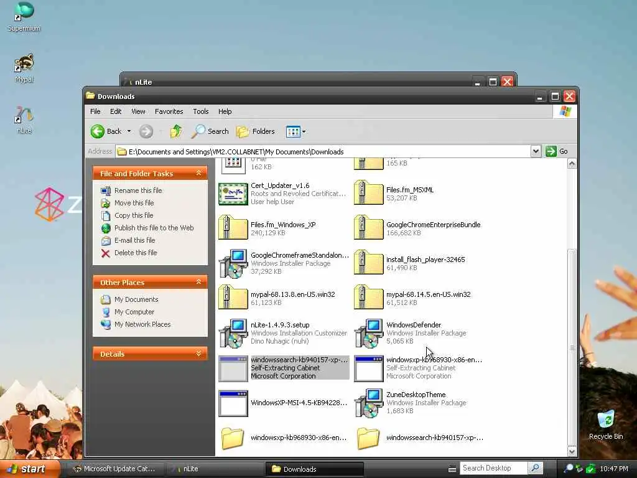
Task: Click the address bar path field
Action: (x=323, y=152)
